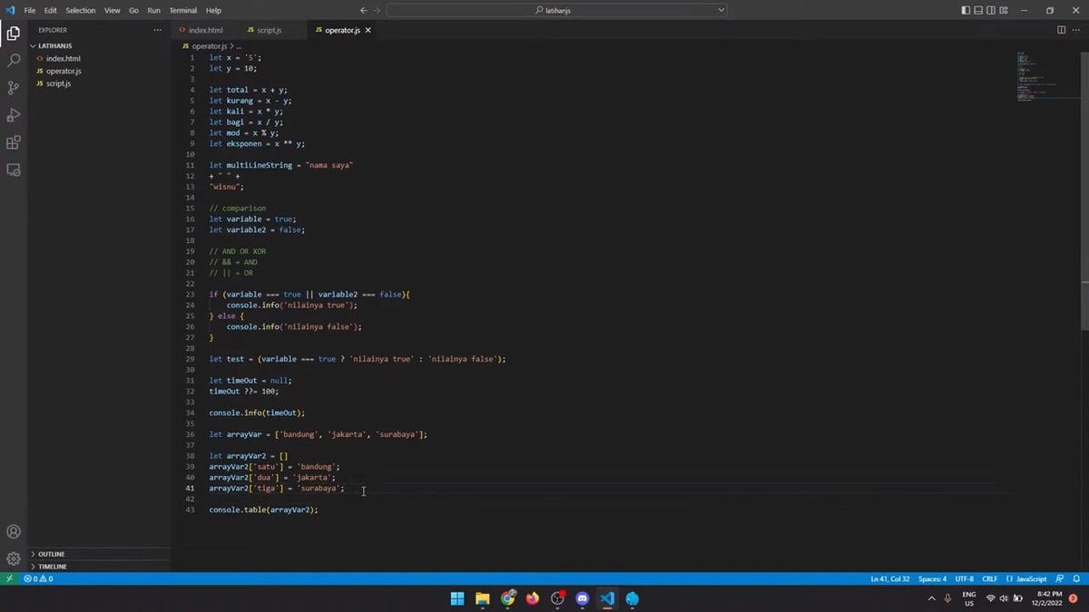This screenshot has width=1089, height=612.
Task: Open the Accounts menu icon
Action: (14, 532)
